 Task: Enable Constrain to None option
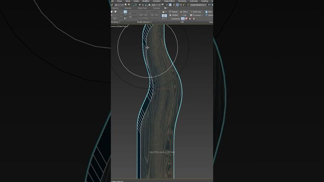[183, 19]
